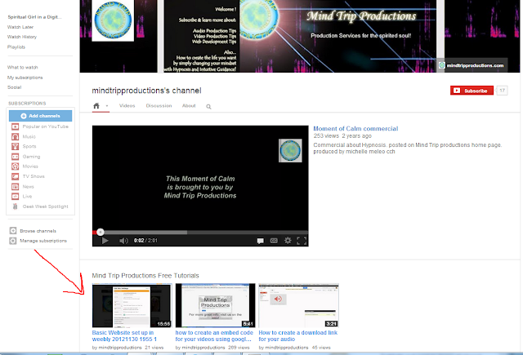Open the Live channel icon
Screen dimensions: 523x355
pos(15,196)
